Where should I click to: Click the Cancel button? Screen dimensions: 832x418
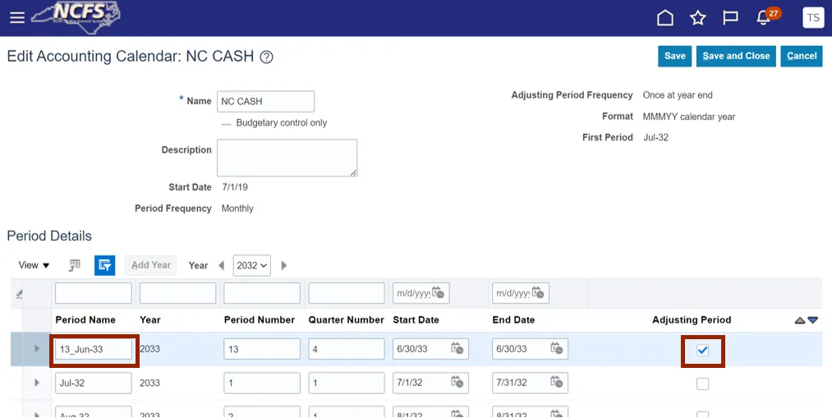tap(802, 56)
